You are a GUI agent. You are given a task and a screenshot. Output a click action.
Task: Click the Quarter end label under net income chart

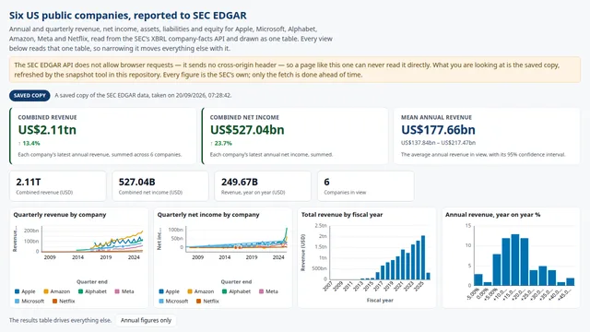[236, 281]
